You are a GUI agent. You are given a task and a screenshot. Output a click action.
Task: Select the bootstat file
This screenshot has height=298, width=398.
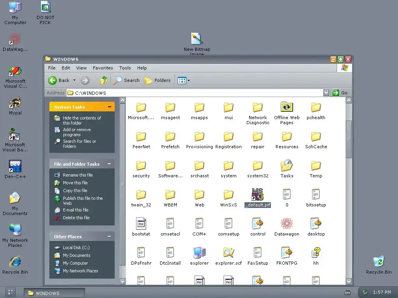pos(141,227)
